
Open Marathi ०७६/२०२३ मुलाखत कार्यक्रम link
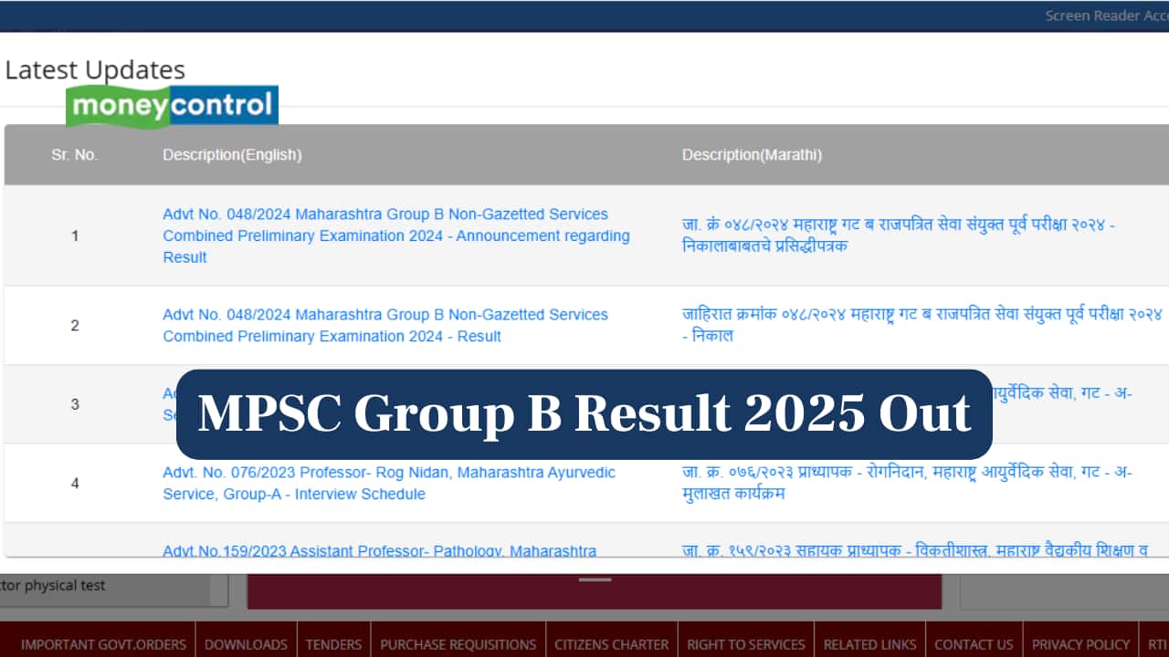point(907,483)
